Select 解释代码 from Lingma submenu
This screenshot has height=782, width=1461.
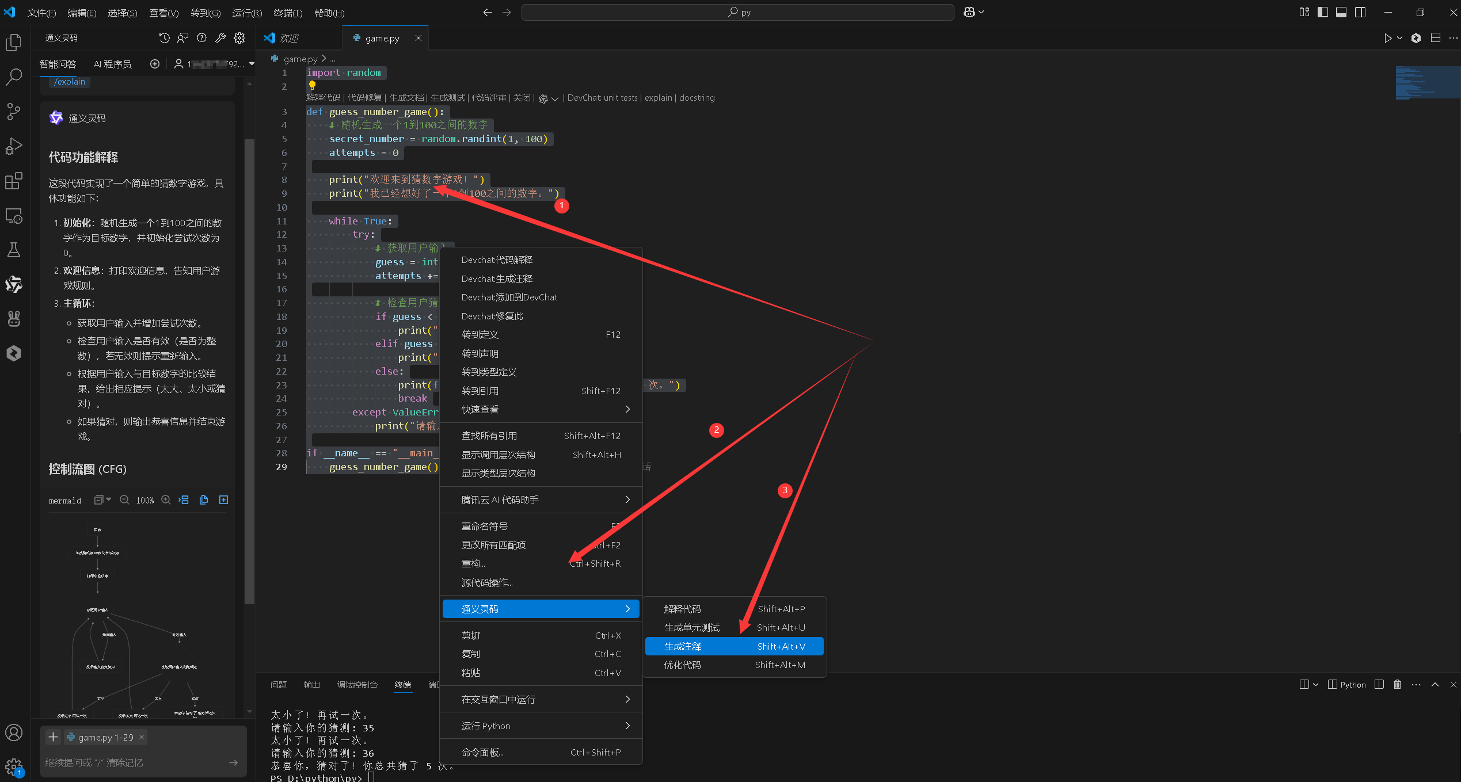(734, 609)
